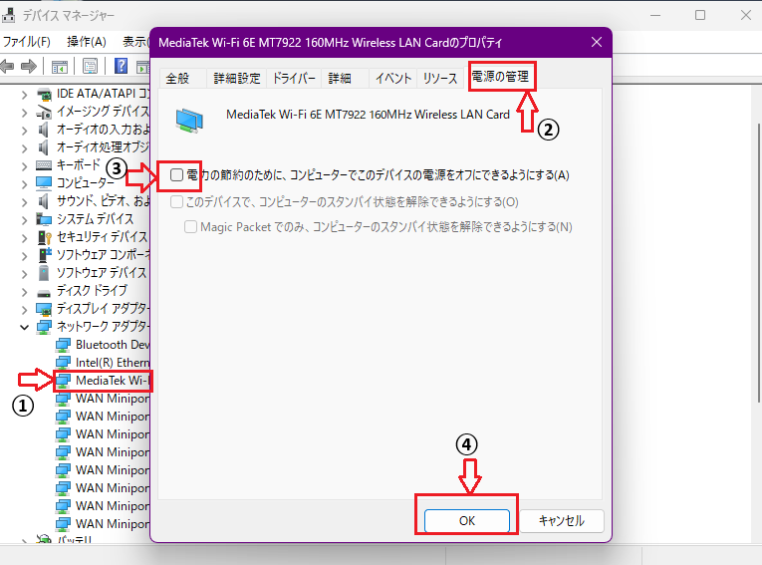The height and width of the screenshot is (565, 762).
Task: Switch to the 詳細設定 tab
Action: point(237,79)
